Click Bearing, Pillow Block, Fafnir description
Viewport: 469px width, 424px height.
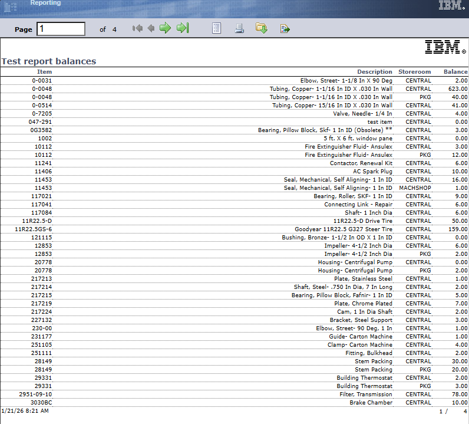click(x=342, y=295)
